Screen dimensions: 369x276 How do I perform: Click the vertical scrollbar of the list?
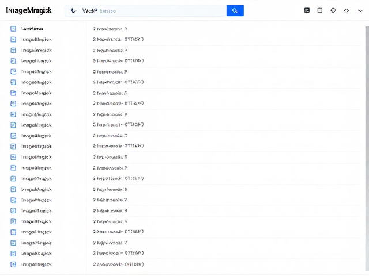[x=367, y=148]
